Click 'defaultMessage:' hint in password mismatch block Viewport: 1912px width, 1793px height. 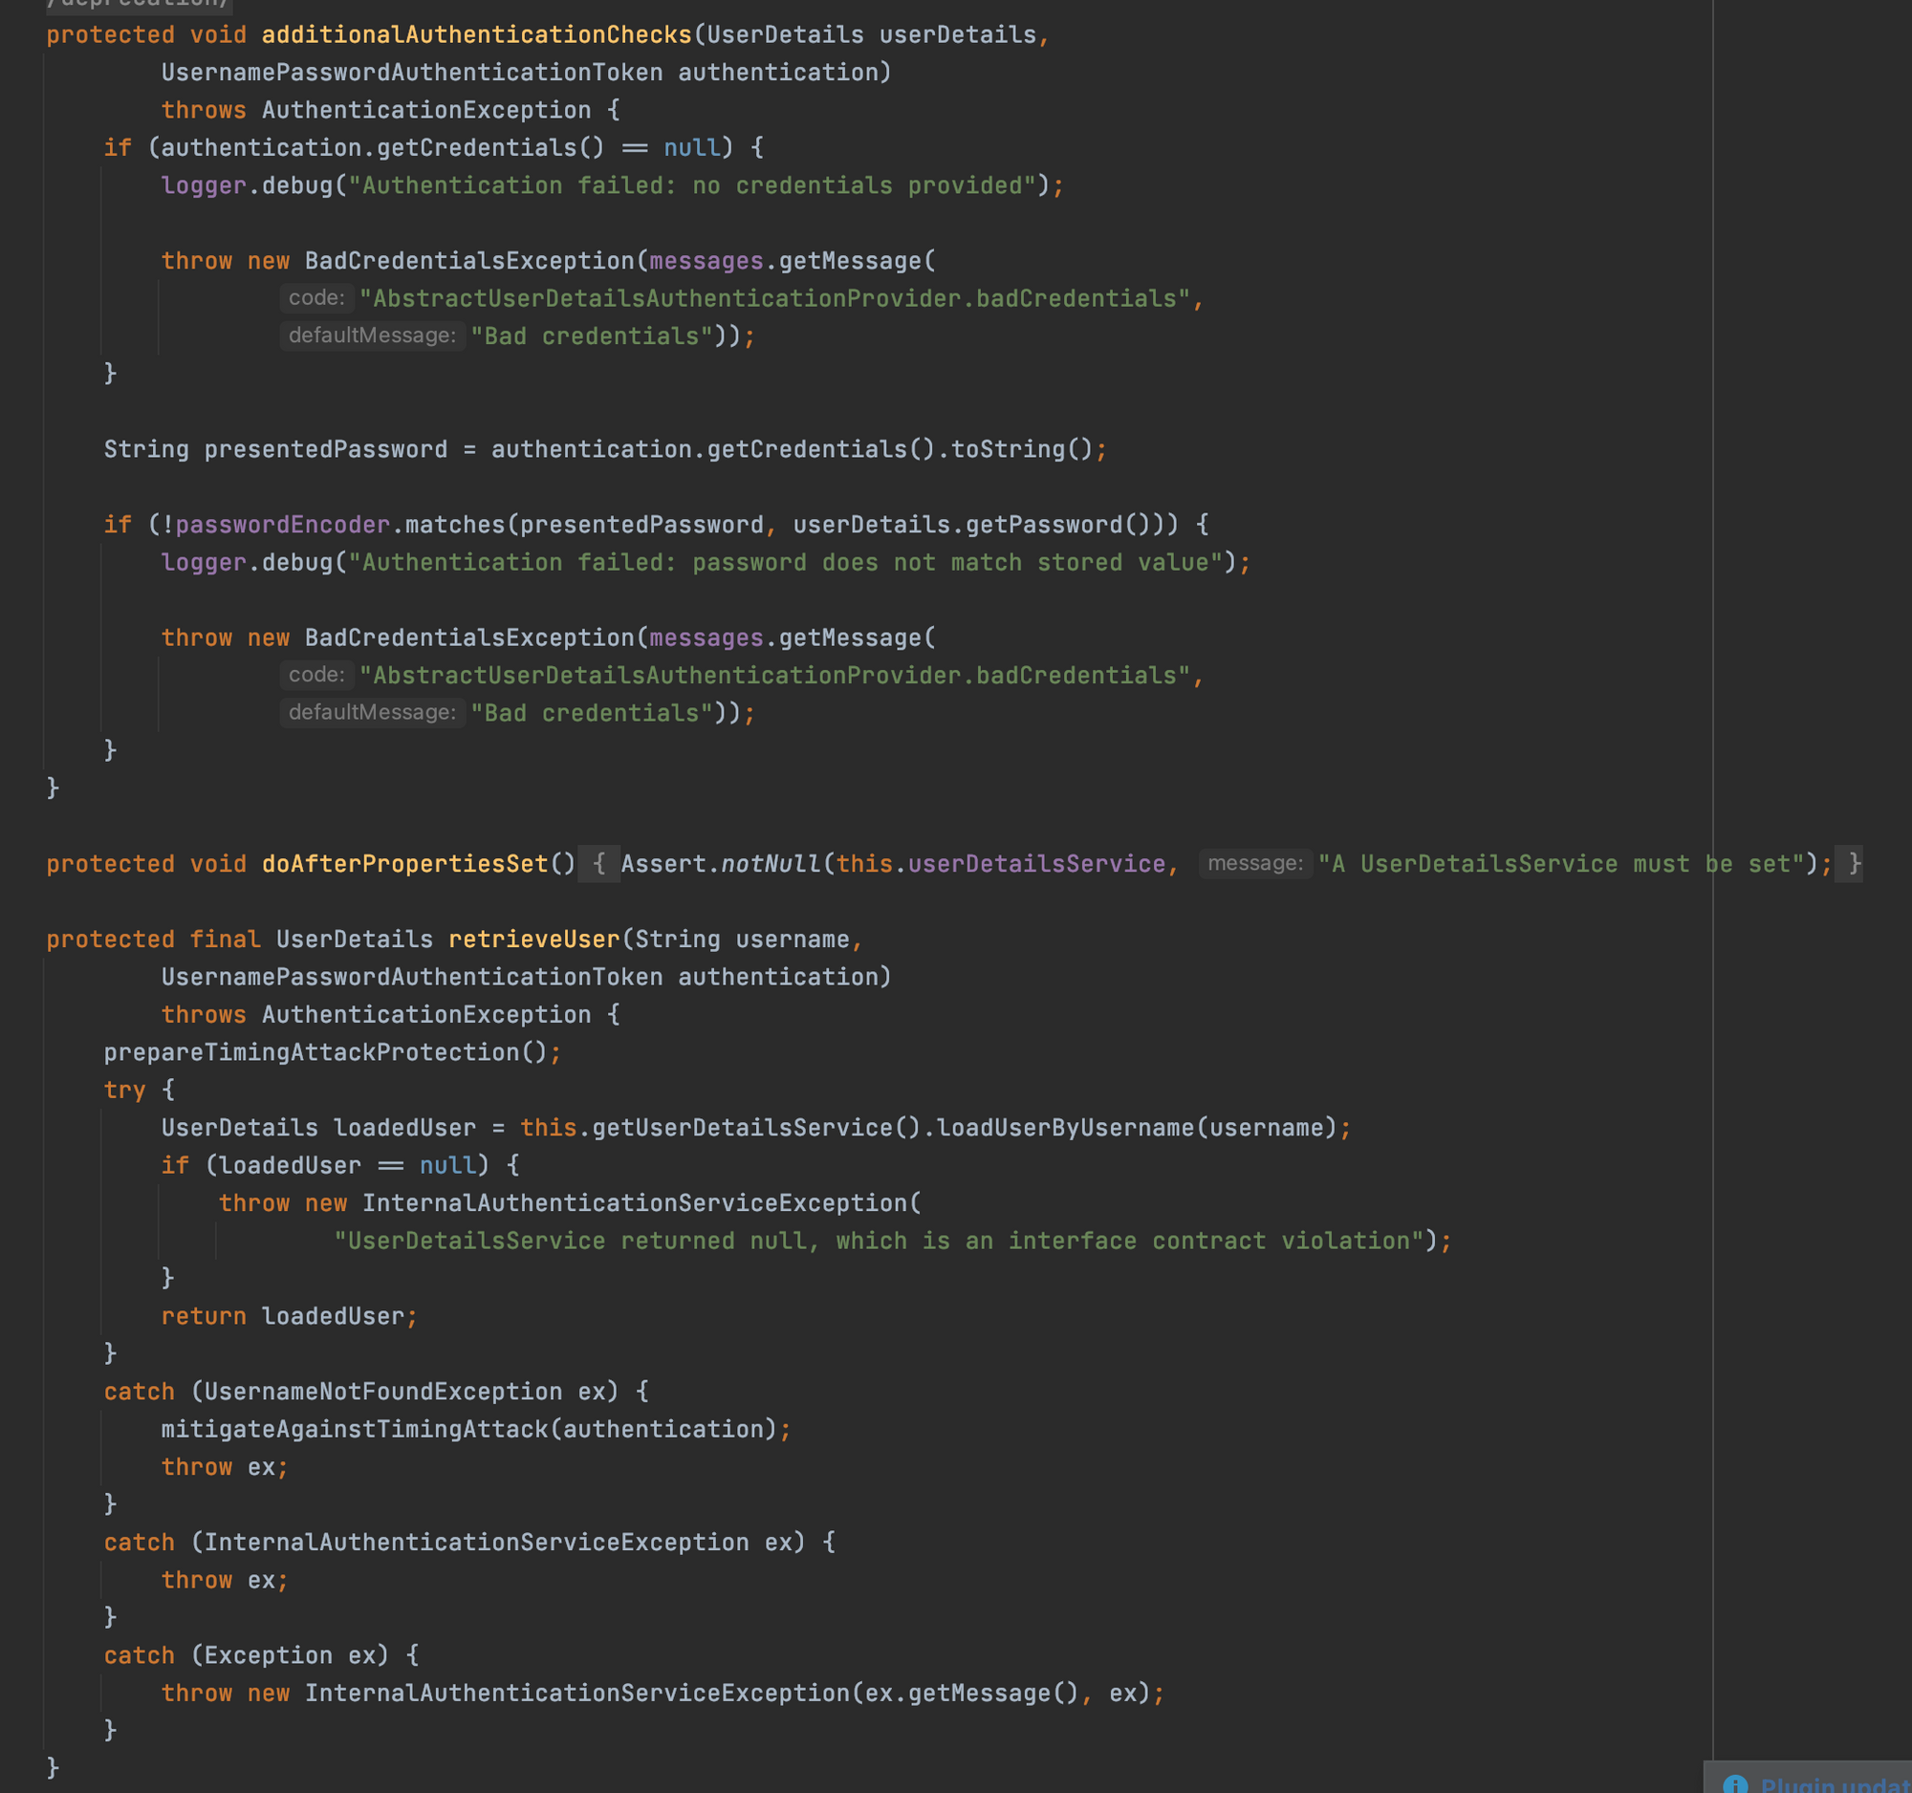(x=371, y=712)
